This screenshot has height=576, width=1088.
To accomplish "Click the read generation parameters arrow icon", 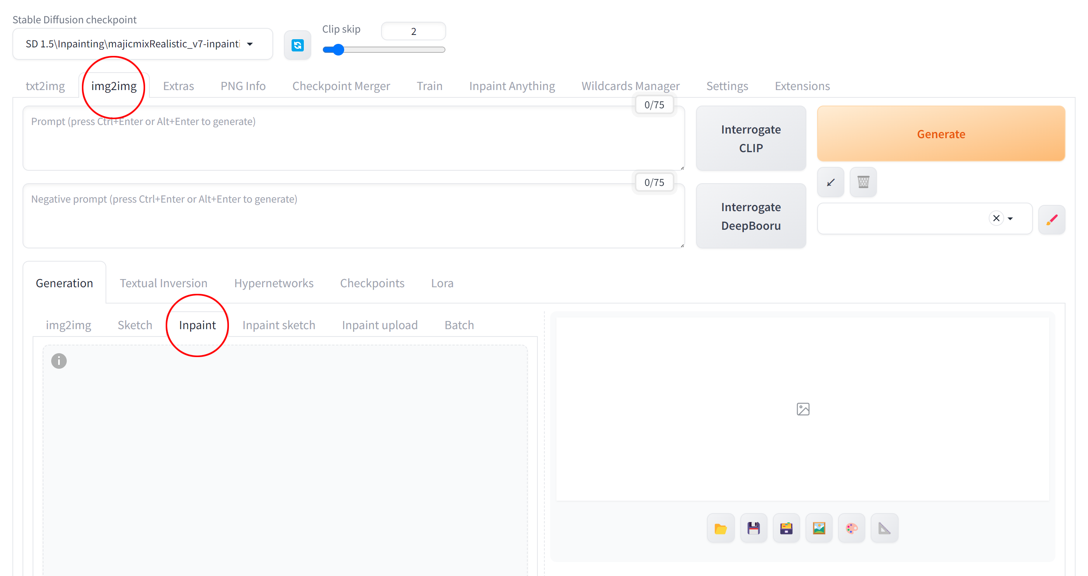I will 830,182.
